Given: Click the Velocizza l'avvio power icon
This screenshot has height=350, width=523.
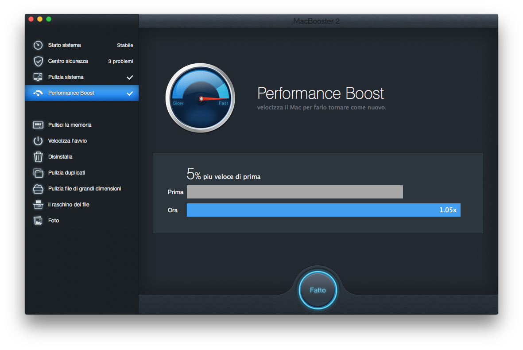Looking at the screenshot, I should tap(38, 141).
